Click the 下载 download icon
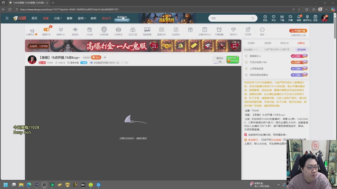This screenshot has width=337, height=189. [282, 18]
